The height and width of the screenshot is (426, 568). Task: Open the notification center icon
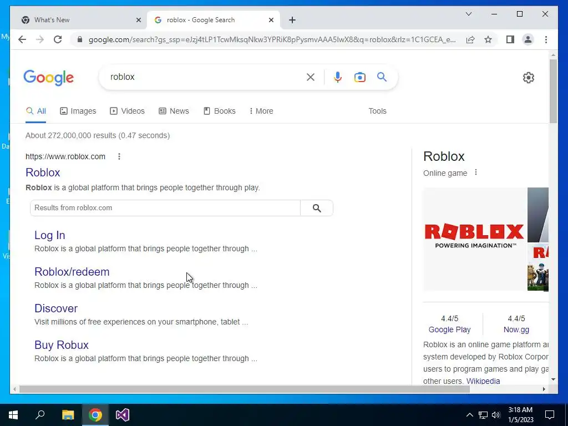click(x=550, y=415)
